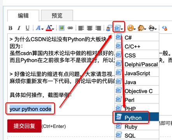This screenshot has width=172, height=140.
Task: Align text left
Action: [x=81, y=28]
